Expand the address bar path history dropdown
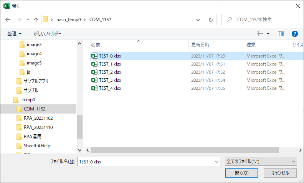The height and width of the screenshot is (183, 304). pyautogui.click(x=198, y=20)
